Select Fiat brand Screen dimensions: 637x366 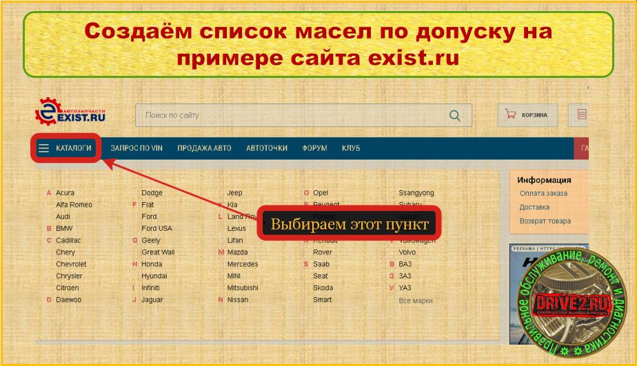148,205
